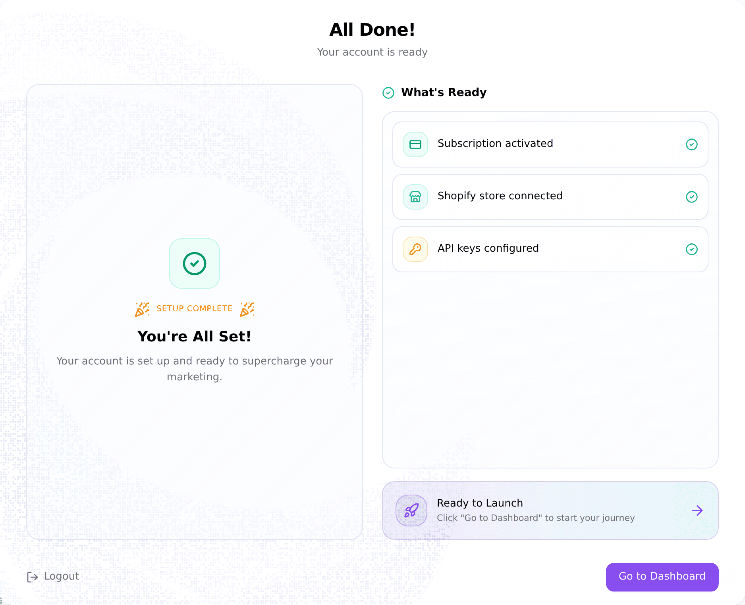The image size is (745, 605).
Task: Click the large green setup checkmark icon
Action: [x=195, y=264]
